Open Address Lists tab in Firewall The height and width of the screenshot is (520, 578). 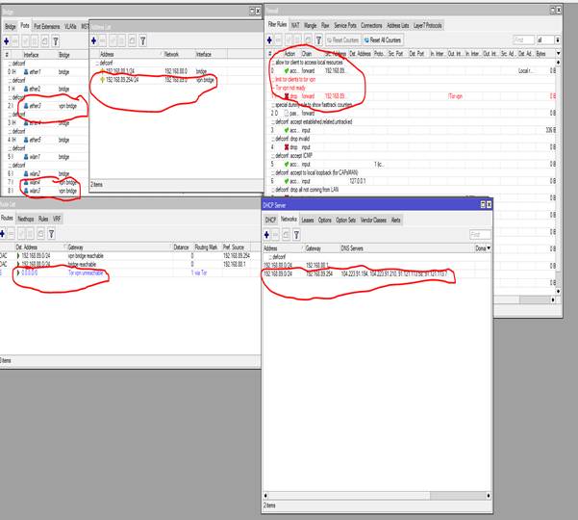pyautogui.click(x=398, y=25)
